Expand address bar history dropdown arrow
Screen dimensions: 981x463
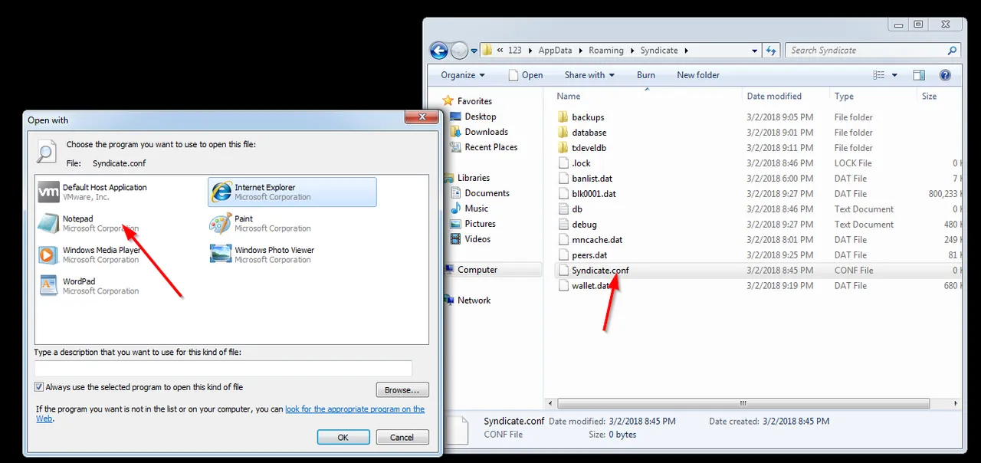(755, 51)
